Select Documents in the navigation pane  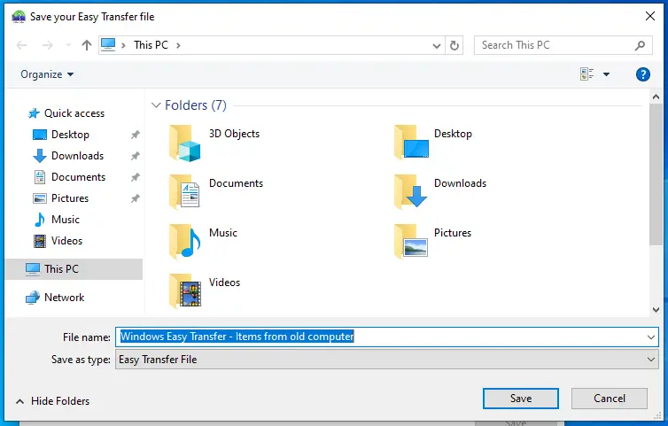69,177
